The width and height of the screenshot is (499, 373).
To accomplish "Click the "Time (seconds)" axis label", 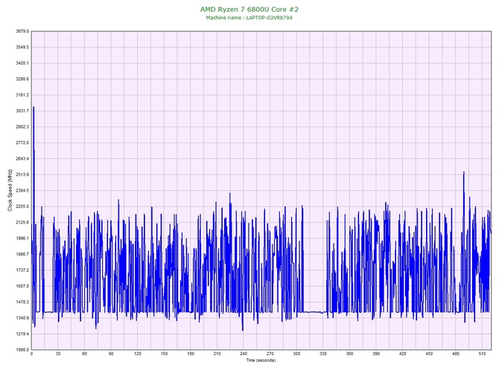I will (261, 360).
